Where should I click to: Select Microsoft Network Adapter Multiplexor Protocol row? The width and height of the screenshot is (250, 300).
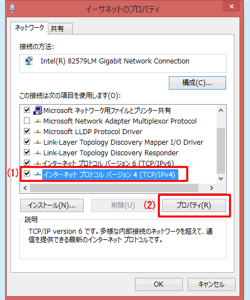[120, 121]
